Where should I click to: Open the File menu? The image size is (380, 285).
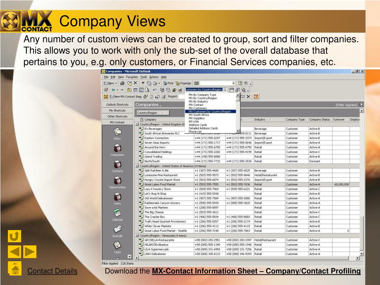point(106,77)
